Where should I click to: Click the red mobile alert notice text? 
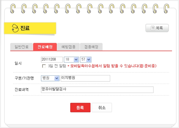coord(112,66)
